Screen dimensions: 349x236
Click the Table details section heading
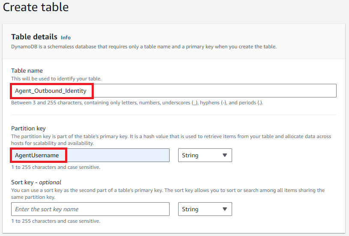tap(34, 37)
